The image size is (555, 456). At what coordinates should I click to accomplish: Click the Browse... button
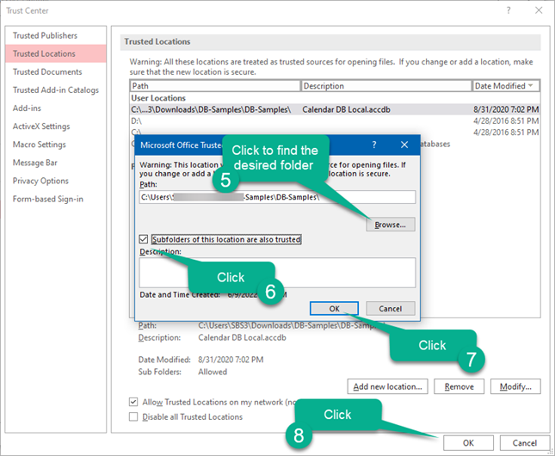point(391,224)
